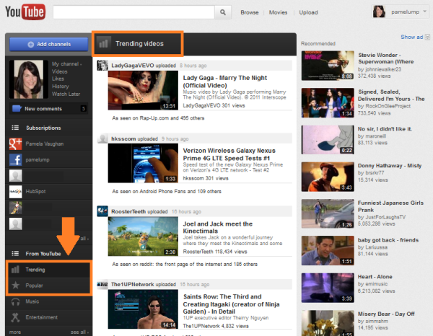Click the Entertainment category icon
This screenshot has width=433, height=336.
click(x=14, y=317)
